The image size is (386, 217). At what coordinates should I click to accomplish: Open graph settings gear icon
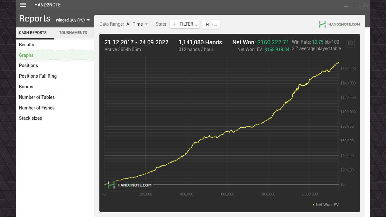pyautogui.click(x=351, y=43)
